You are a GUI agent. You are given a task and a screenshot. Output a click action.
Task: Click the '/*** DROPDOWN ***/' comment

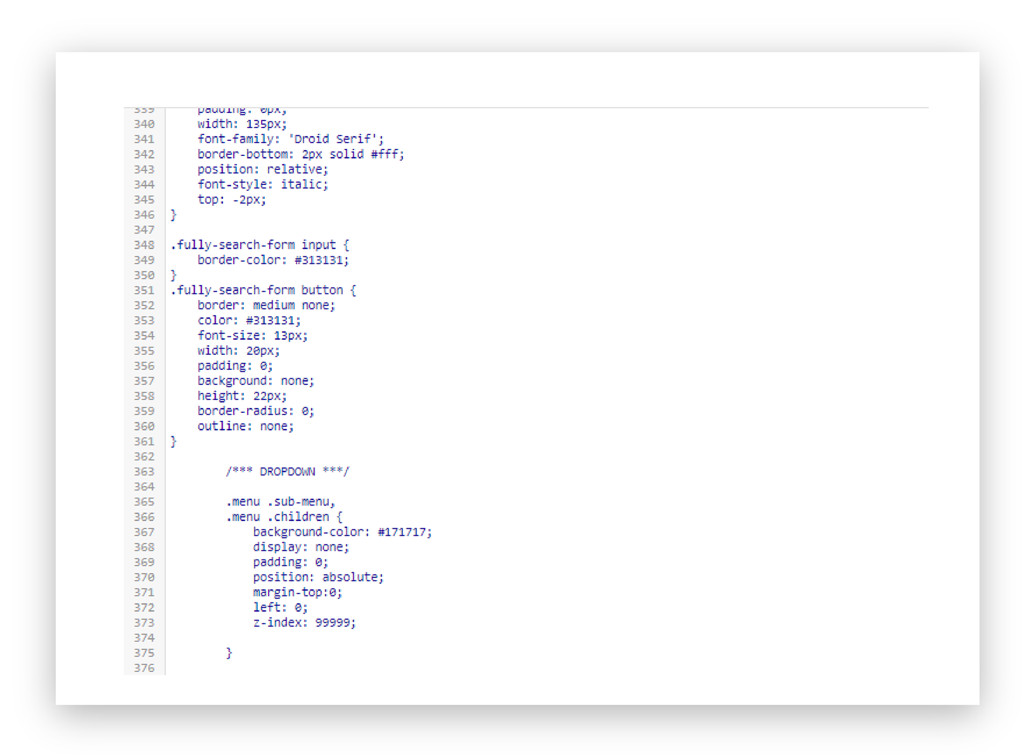click(x=288, y=472)
